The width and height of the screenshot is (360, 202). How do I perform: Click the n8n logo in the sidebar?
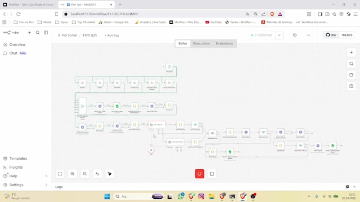point(11,33)
